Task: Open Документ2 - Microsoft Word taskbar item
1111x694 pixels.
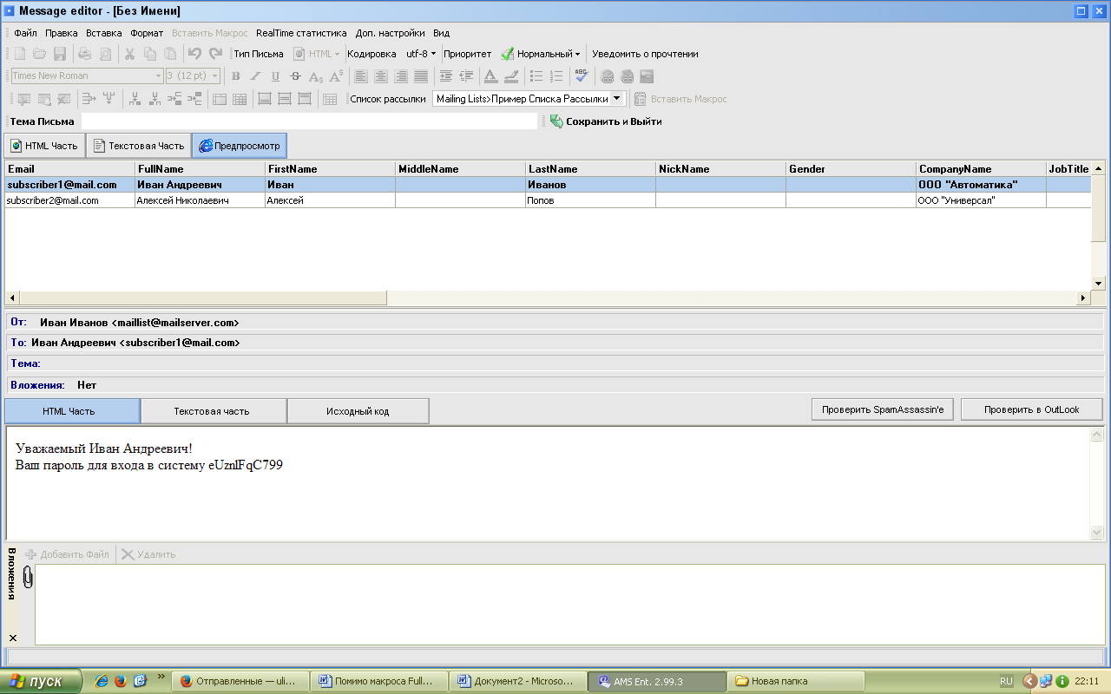Action: [518, 682]
